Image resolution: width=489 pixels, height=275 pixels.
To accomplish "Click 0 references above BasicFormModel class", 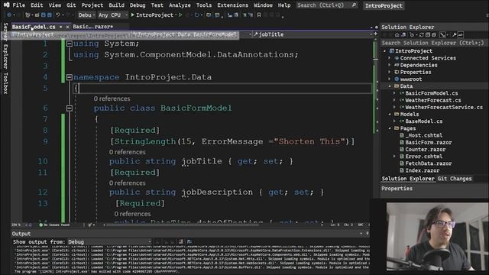I will (x=112, y=99).
